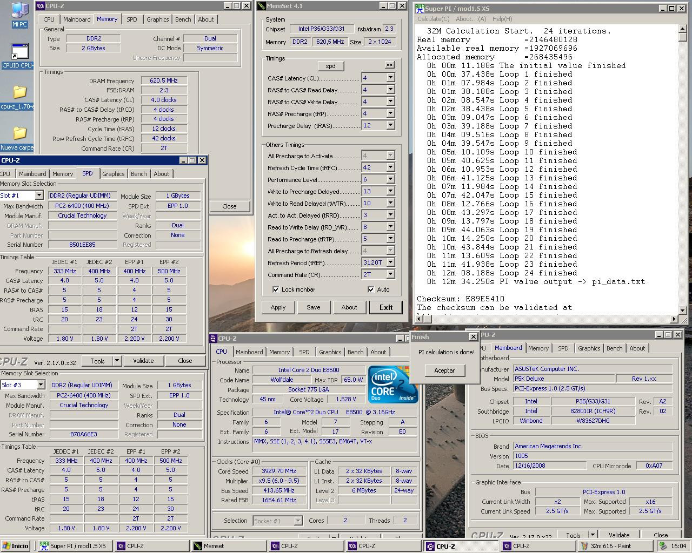Click the CPU-Z CPU window title icon
Viewport: 692px width, 553px height.
click(214, 339)
